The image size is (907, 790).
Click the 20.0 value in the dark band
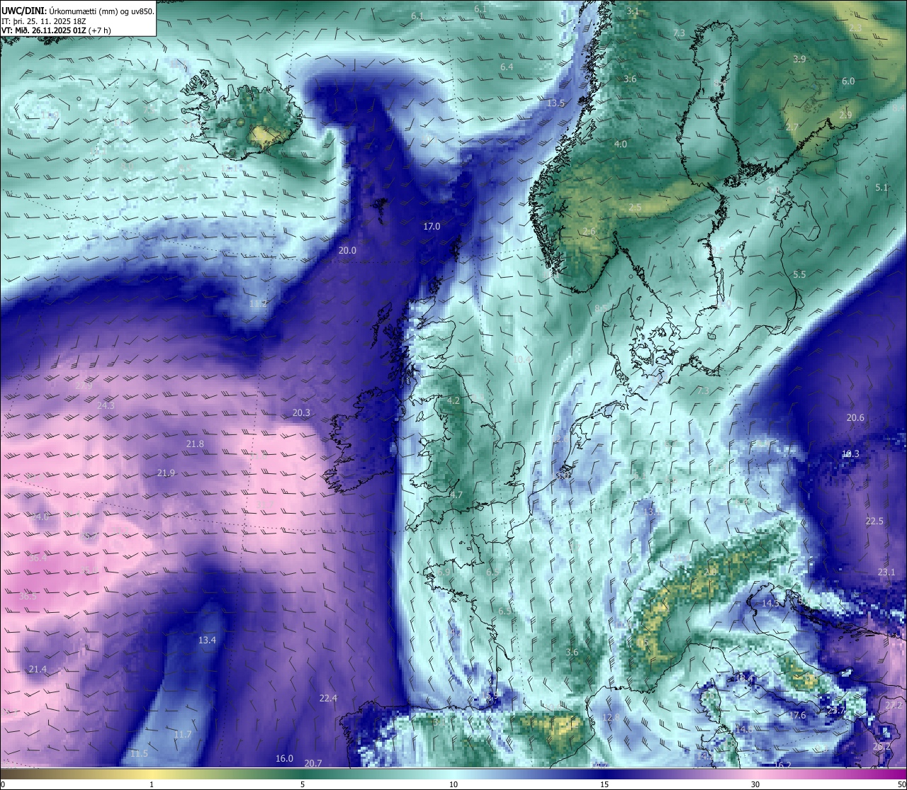pyautogui.click(x=347, y=251)
